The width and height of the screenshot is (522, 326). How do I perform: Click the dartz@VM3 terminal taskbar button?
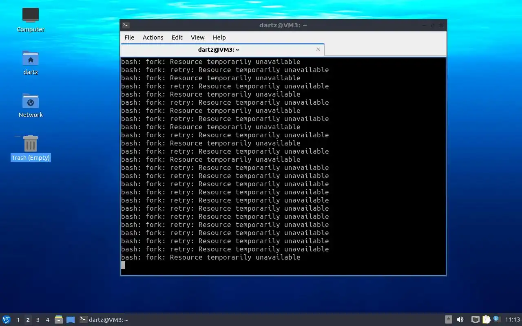pyautogui.click(x=104, y=320)
